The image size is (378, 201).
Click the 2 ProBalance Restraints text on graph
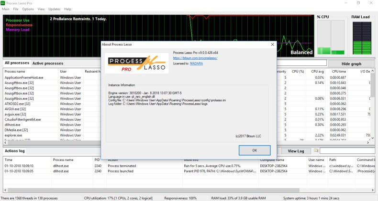(78, 19)
